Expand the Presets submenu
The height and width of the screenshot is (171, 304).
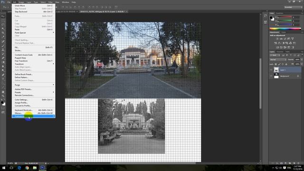point(34,92)
